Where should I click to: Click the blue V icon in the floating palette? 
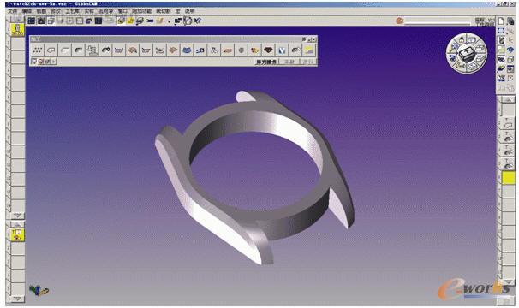(x=282, y=50)
